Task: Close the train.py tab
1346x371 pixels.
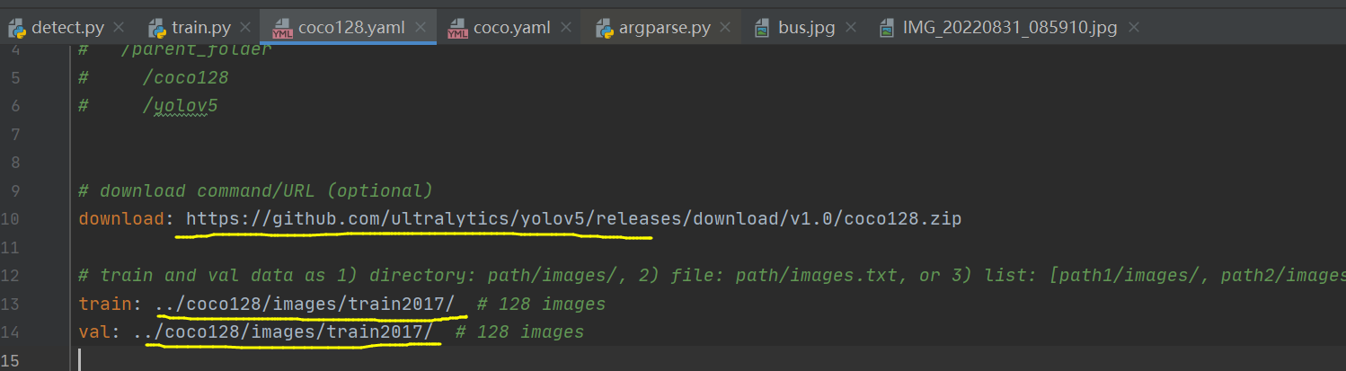Action: point(245,28)
